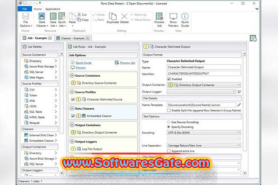Click the Quick Guide link in Job Options
Screen dimensions: 278x185
click(x=83, y=63)
